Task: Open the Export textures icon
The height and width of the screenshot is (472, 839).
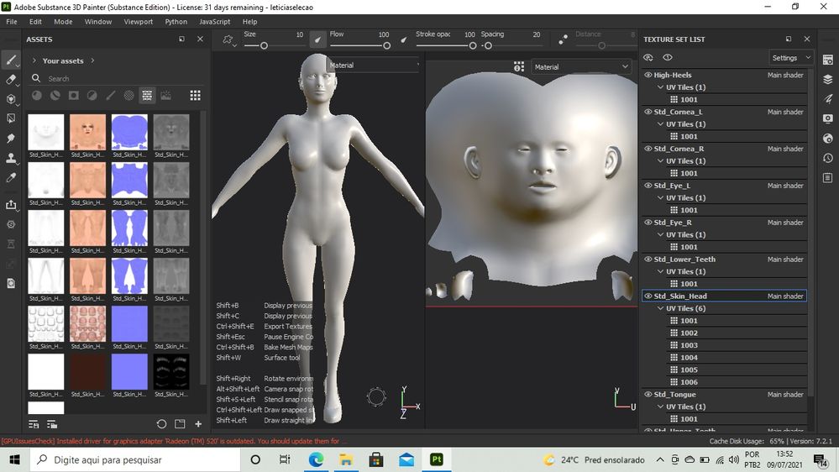Action: click(x=11, y=204)
